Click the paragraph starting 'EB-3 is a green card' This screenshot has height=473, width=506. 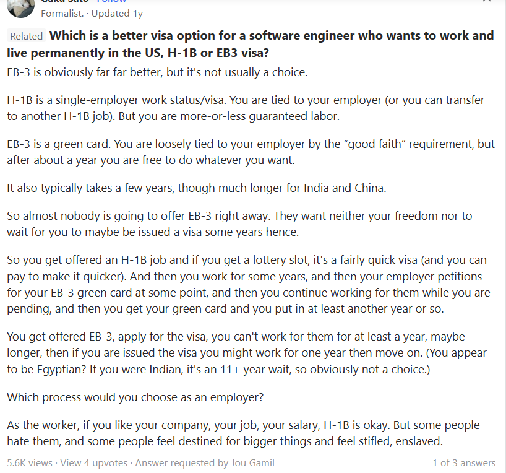[251, 152]
